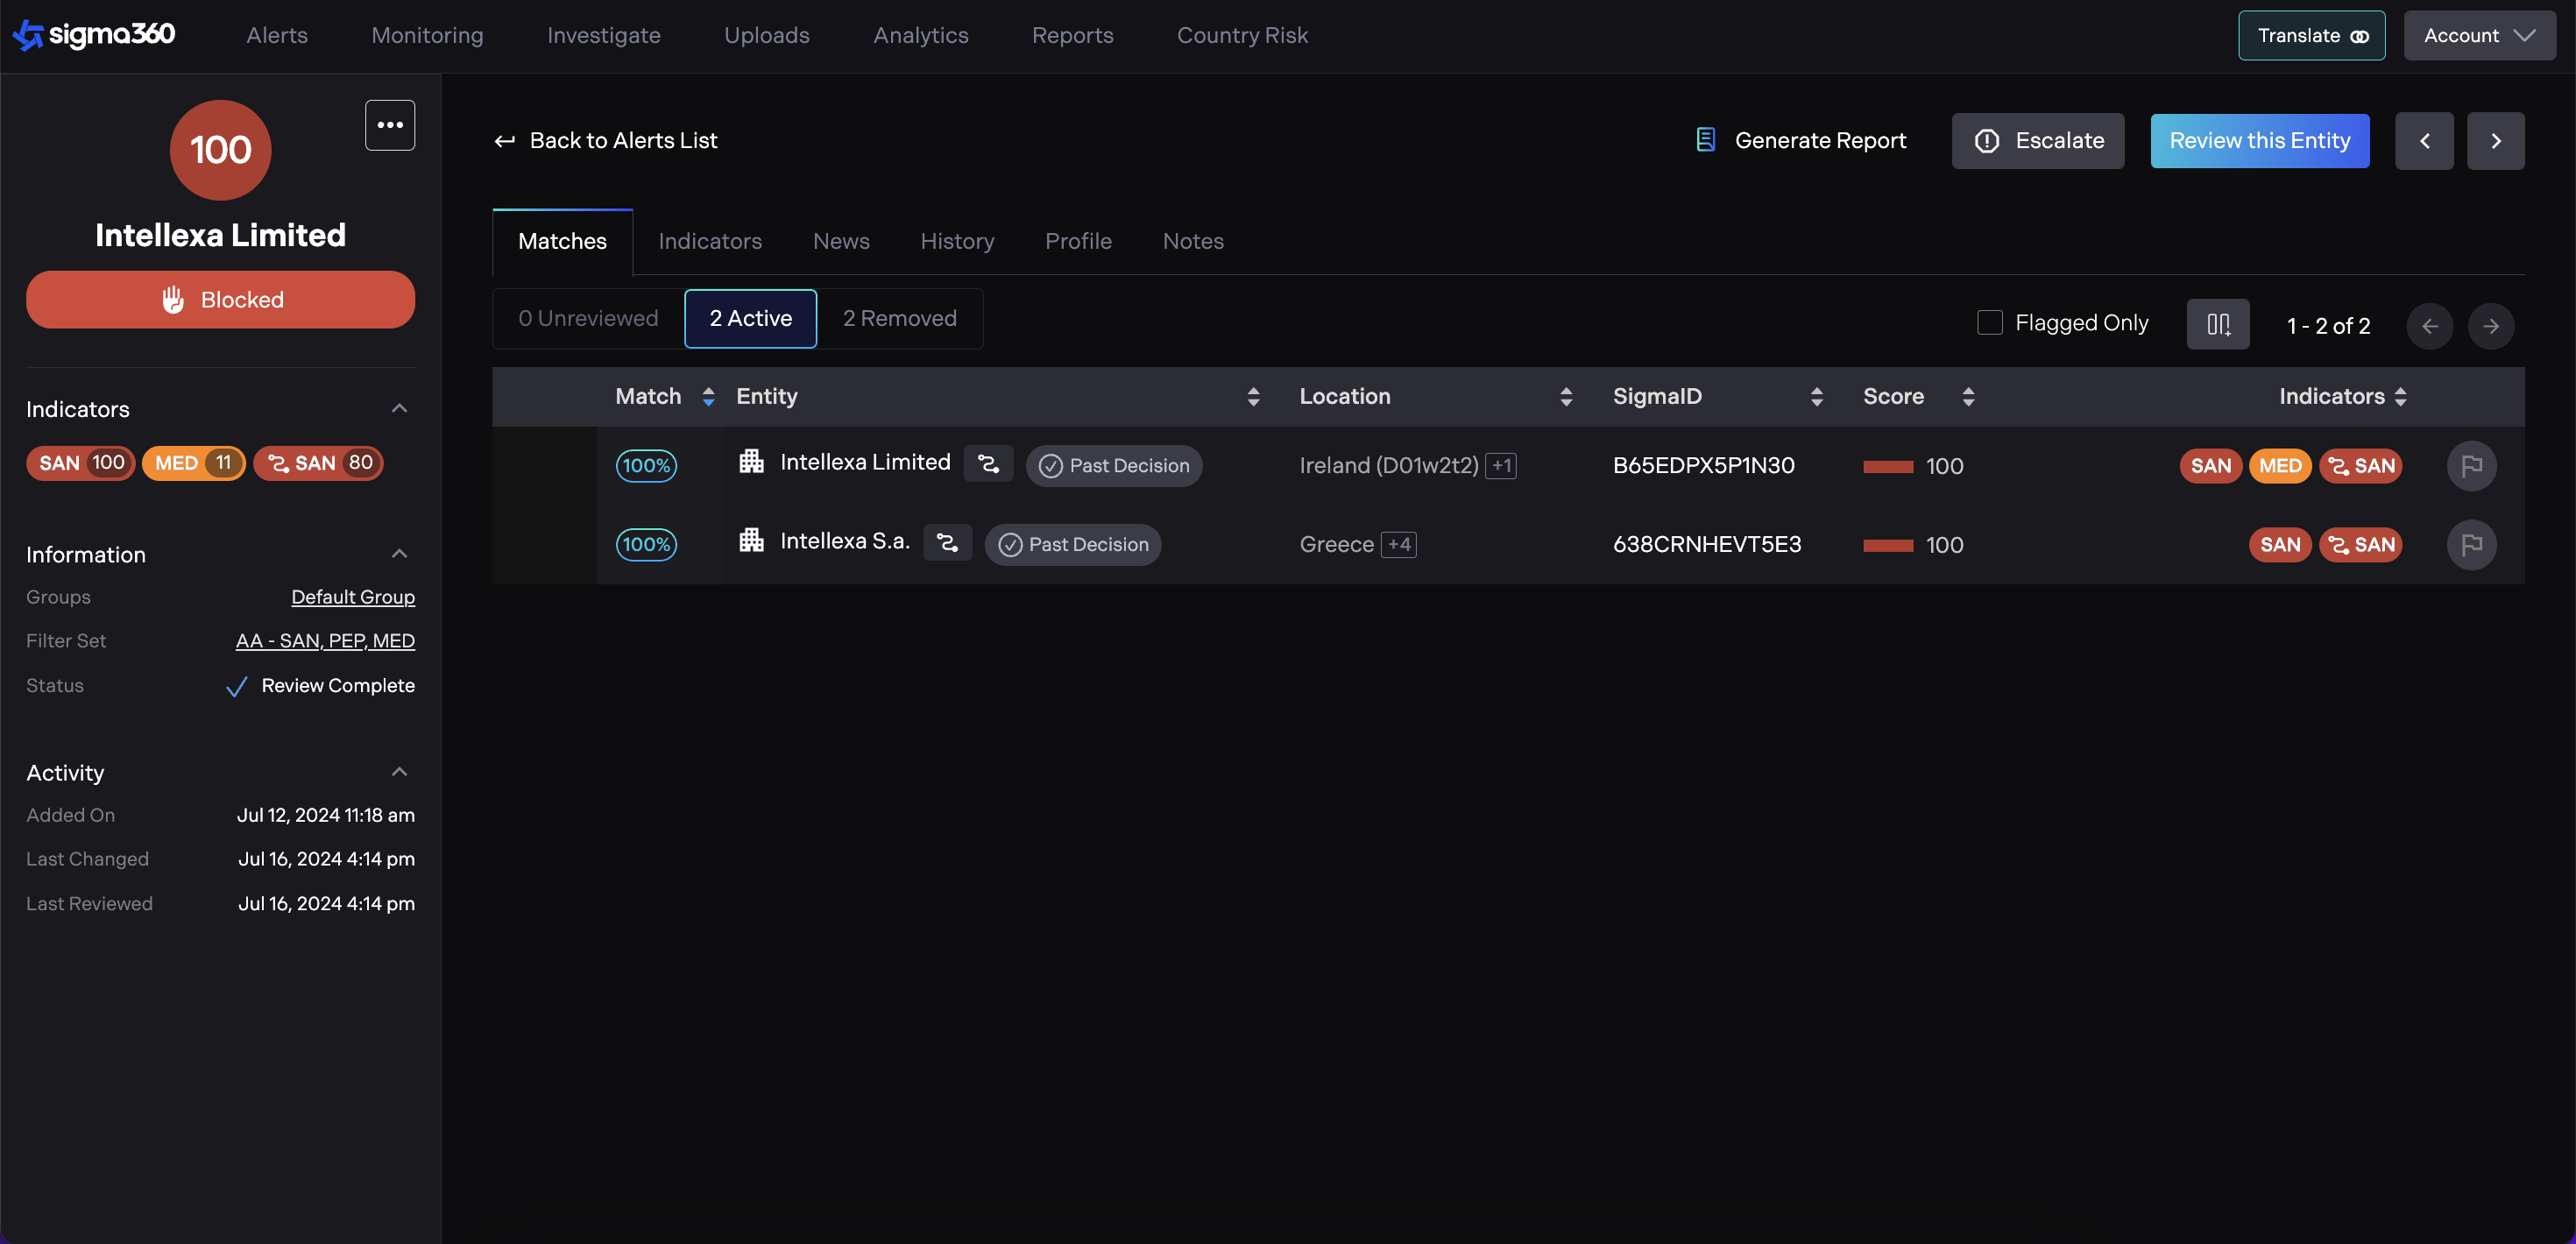Viewport: 2576px width, 1244px height.
Task: Click the three-dot more options icon
Action: point(389,125)
